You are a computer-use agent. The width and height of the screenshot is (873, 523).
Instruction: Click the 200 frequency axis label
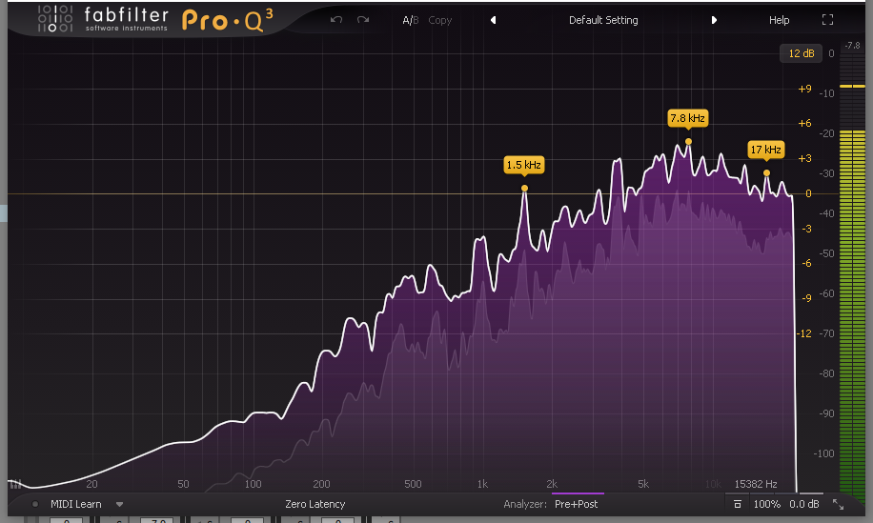point(321,484)
